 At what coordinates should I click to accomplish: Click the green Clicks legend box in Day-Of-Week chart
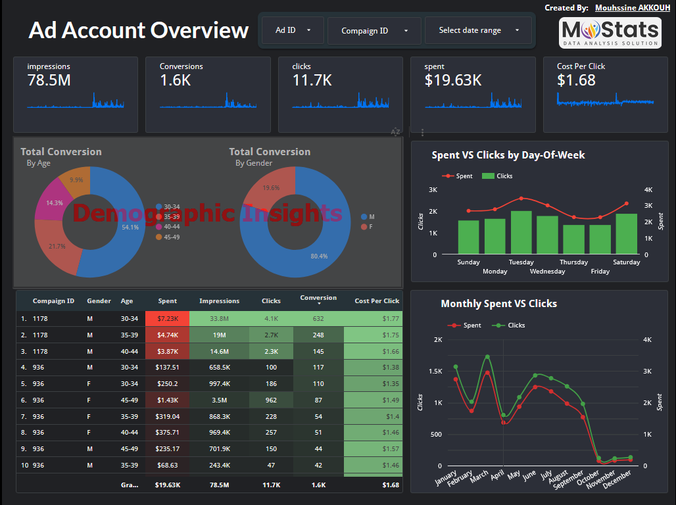(488, 176)
